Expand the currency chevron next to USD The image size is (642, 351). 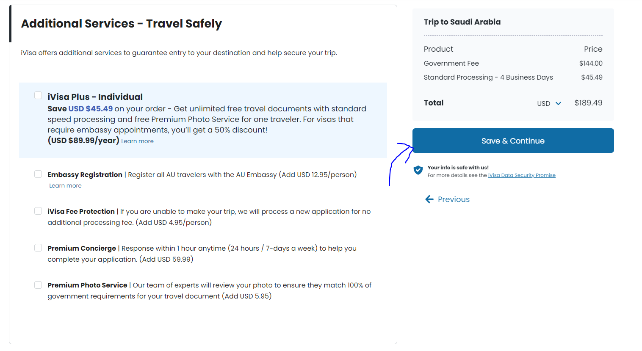pos(558,103)
